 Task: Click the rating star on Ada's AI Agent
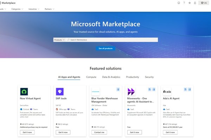click(x=164, y=124)
